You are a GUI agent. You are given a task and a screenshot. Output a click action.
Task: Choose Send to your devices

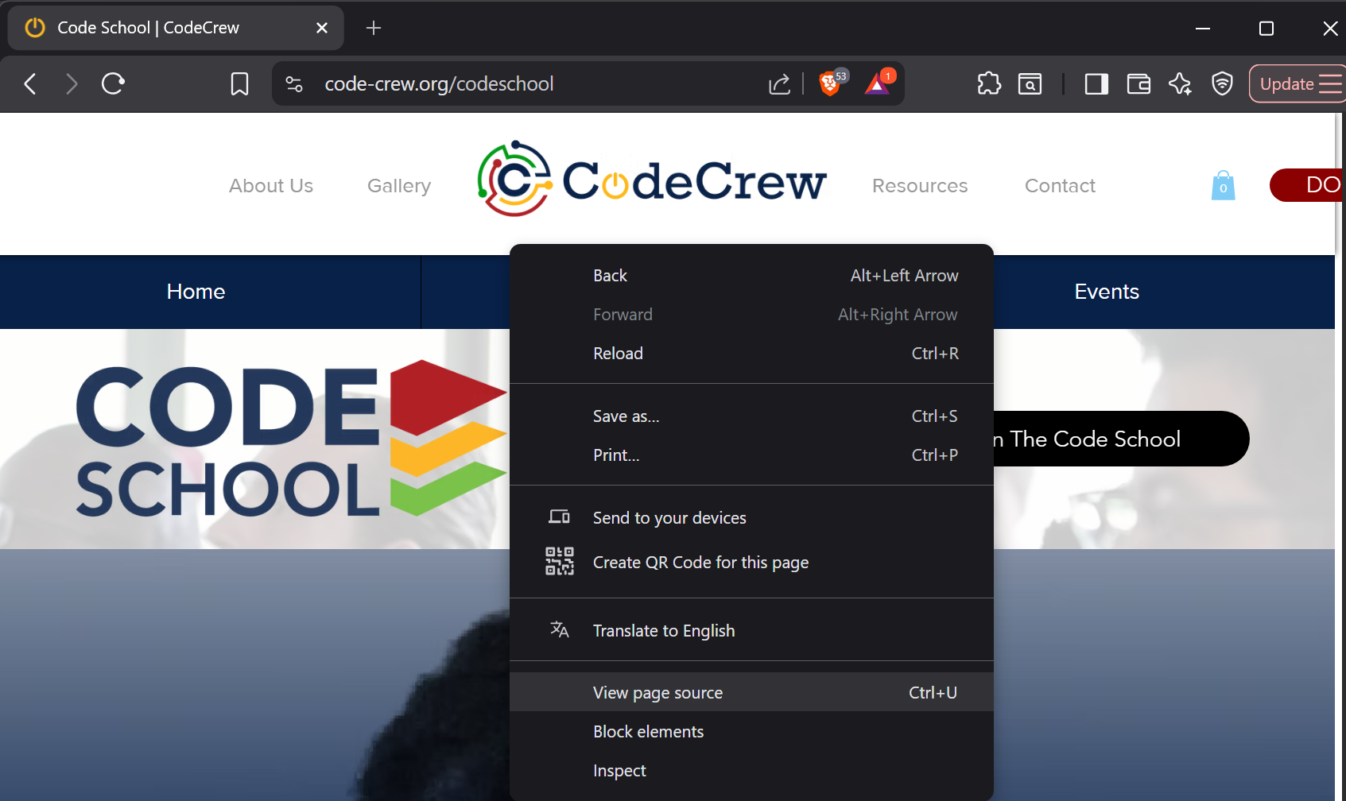pyautogui.click(x=669, y=517)
